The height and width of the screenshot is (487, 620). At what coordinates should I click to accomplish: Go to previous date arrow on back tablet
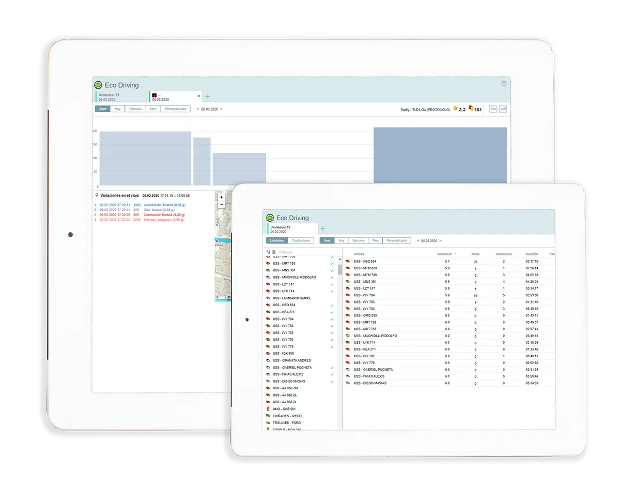click(197, 109)
